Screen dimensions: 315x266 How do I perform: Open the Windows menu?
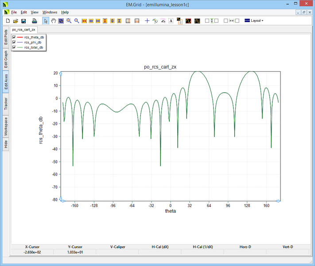(x=50, y=12)
